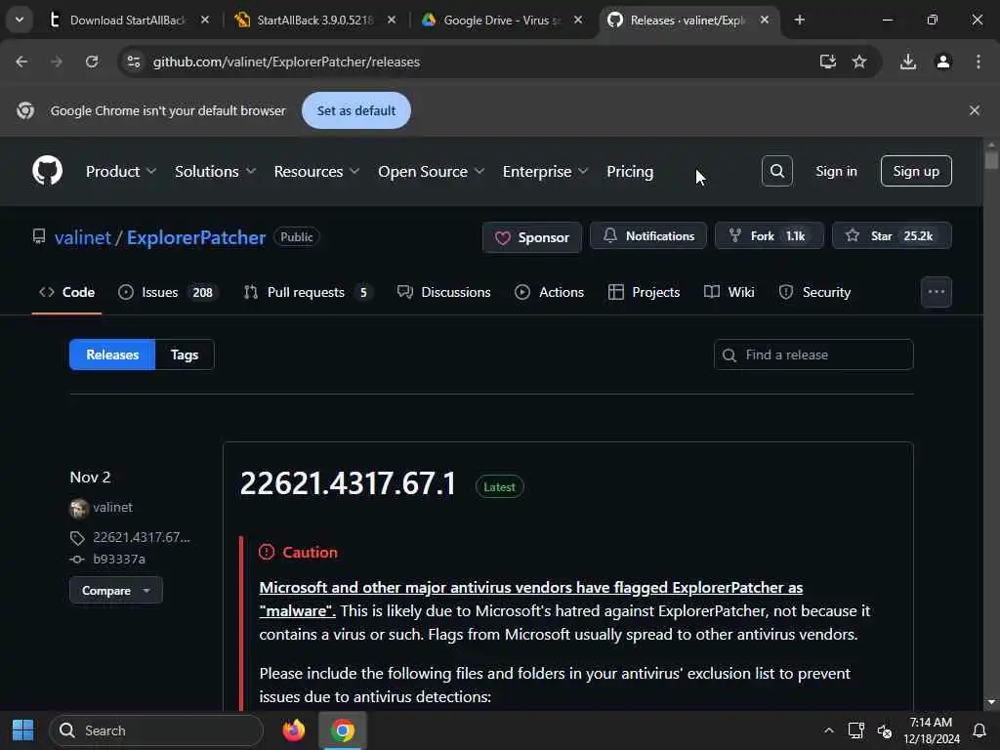Click Sign up button
The height and width of the screenshot is (750, 1000).
(916, 171)
